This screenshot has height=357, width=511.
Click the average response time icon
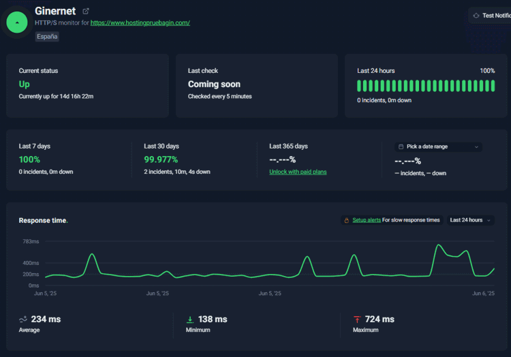(23, 320)
